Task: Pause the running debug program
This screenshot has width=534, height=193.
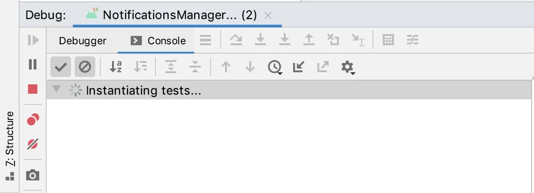Action: [33, 64]
